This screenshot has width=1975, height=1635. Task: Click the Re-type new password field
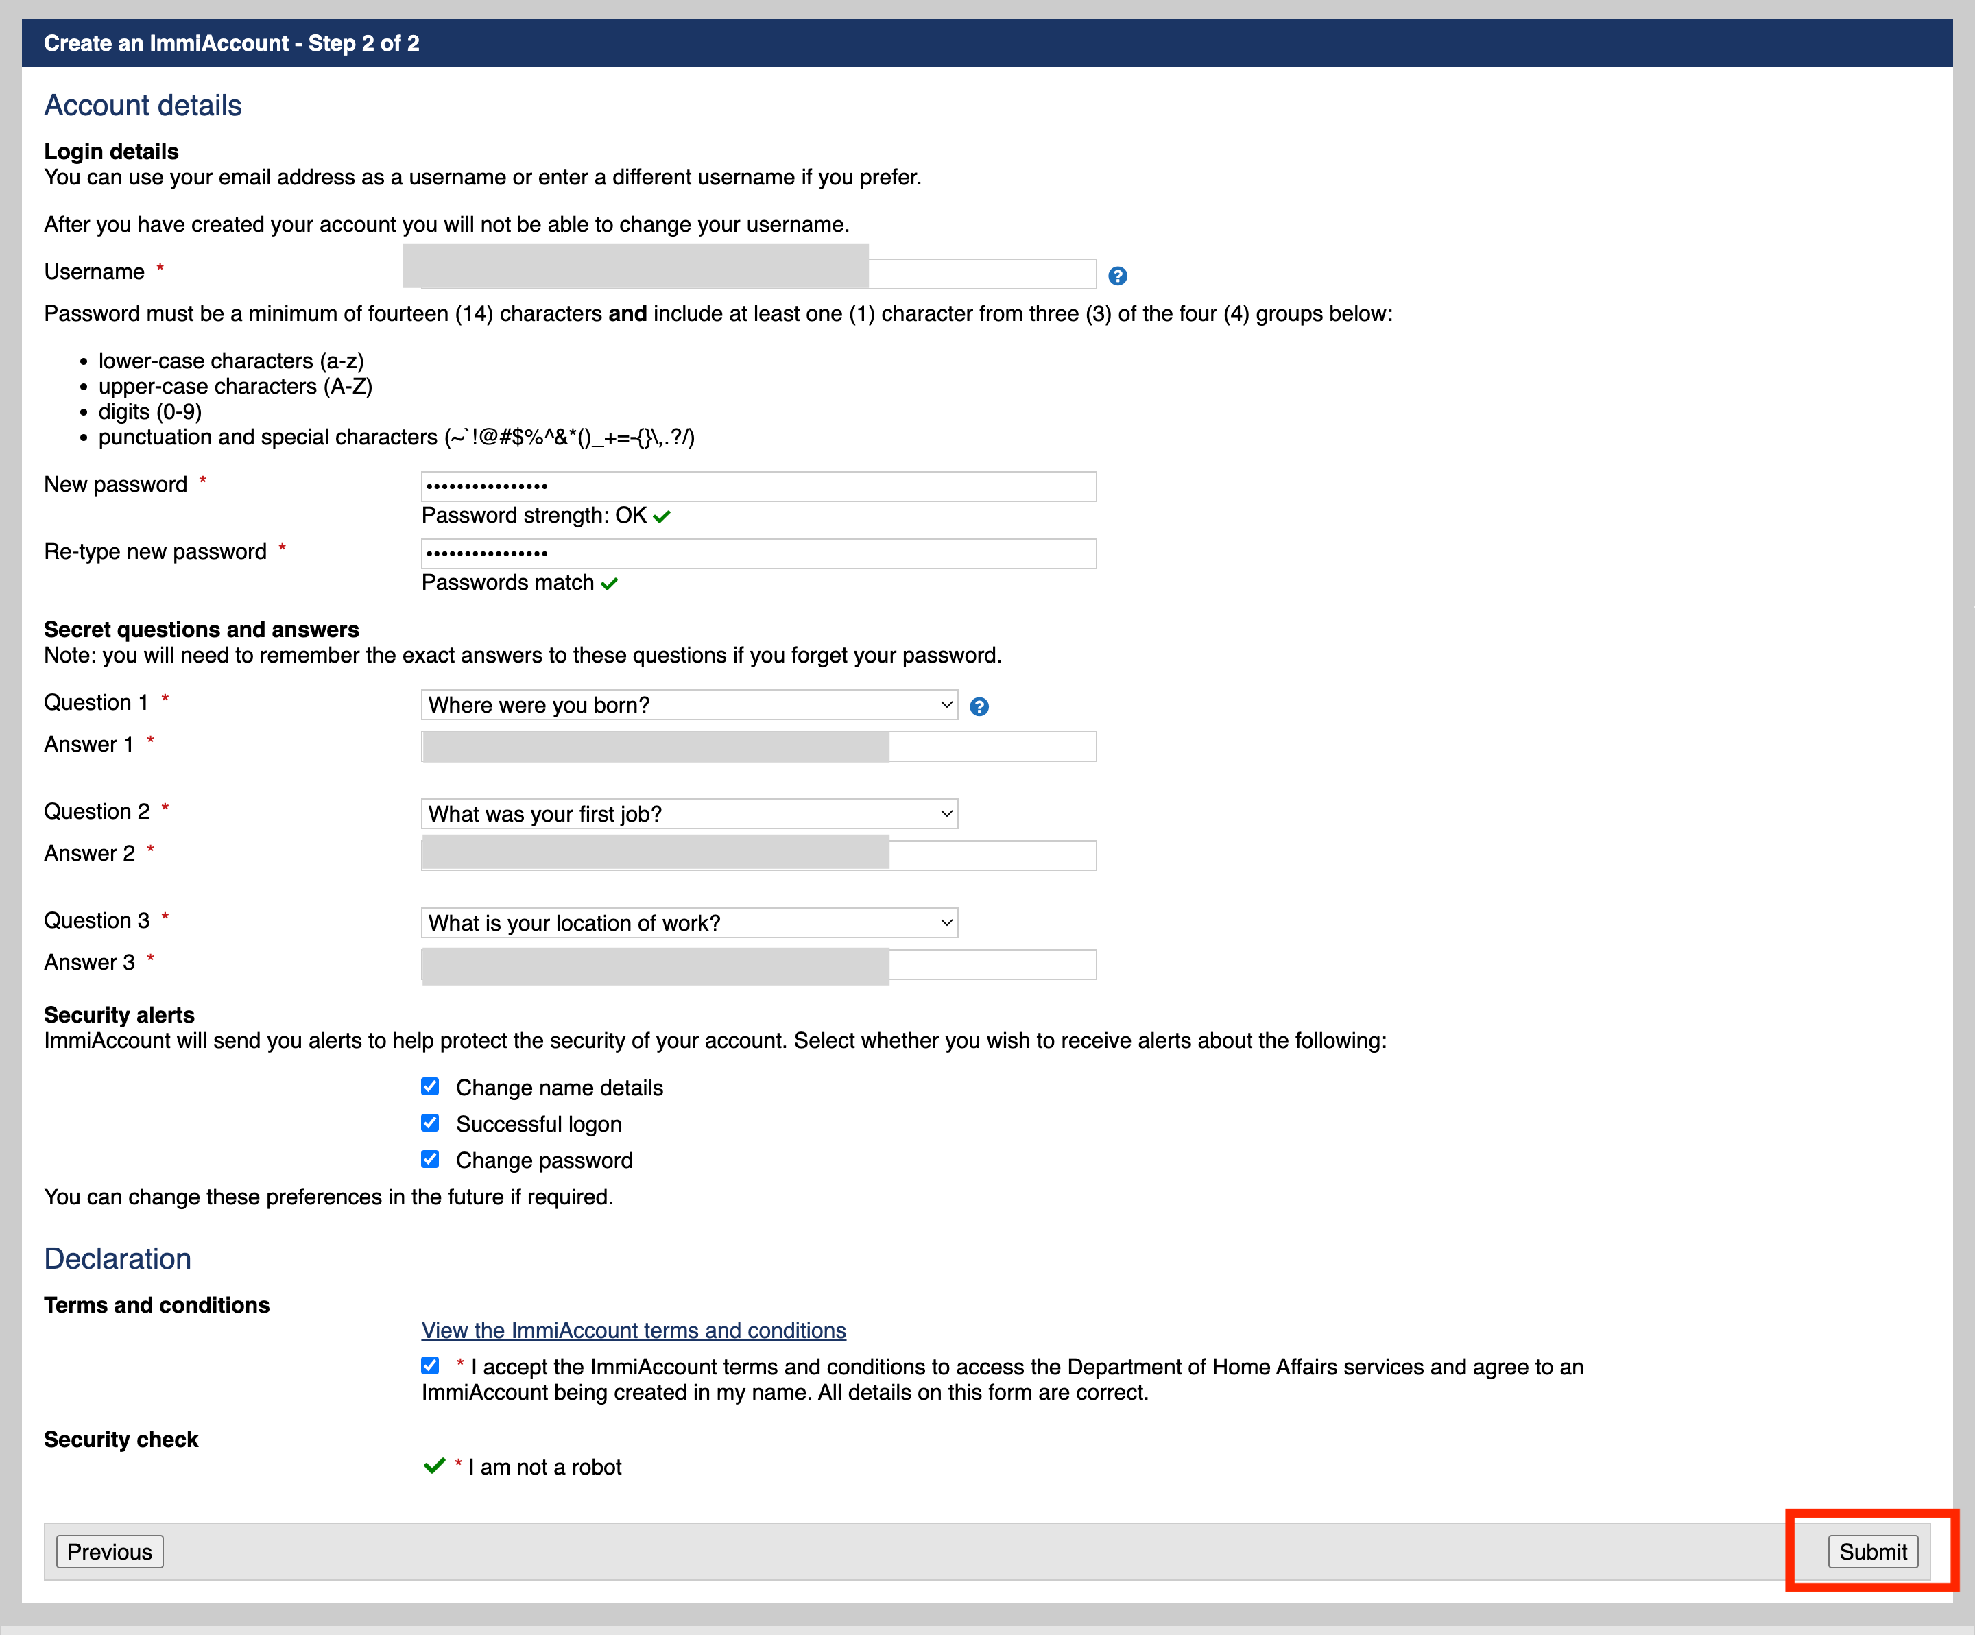tap(757, 553)
